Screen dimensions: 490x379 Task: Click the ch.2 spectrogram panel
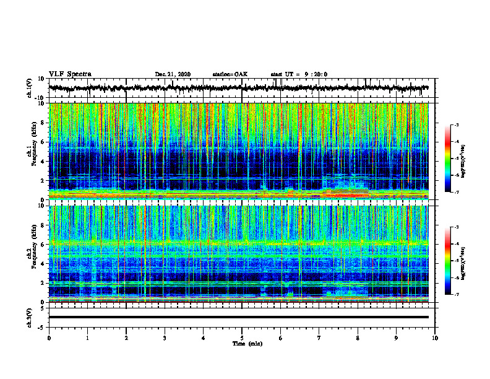[x=239, y=254]
